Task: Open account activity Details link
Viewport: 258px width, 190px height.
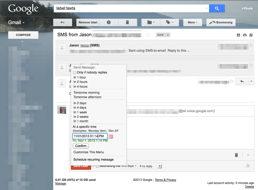Action: (x=250, y=186)
